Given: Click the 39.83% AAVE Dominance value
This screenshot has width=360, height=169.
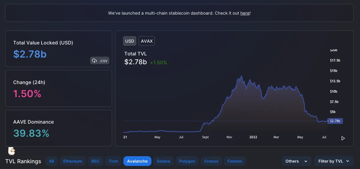Looking at the screenshot, I should tap(31, 133).
